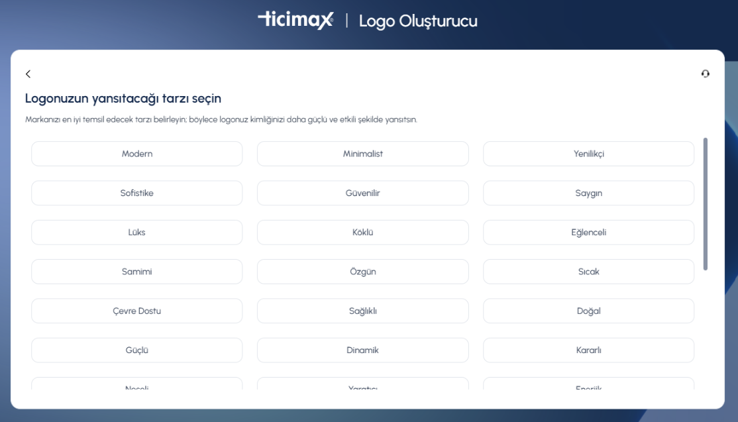Toggle the Yenilikçi style option
Screen dimensions: 738x422
pos(588,154)
